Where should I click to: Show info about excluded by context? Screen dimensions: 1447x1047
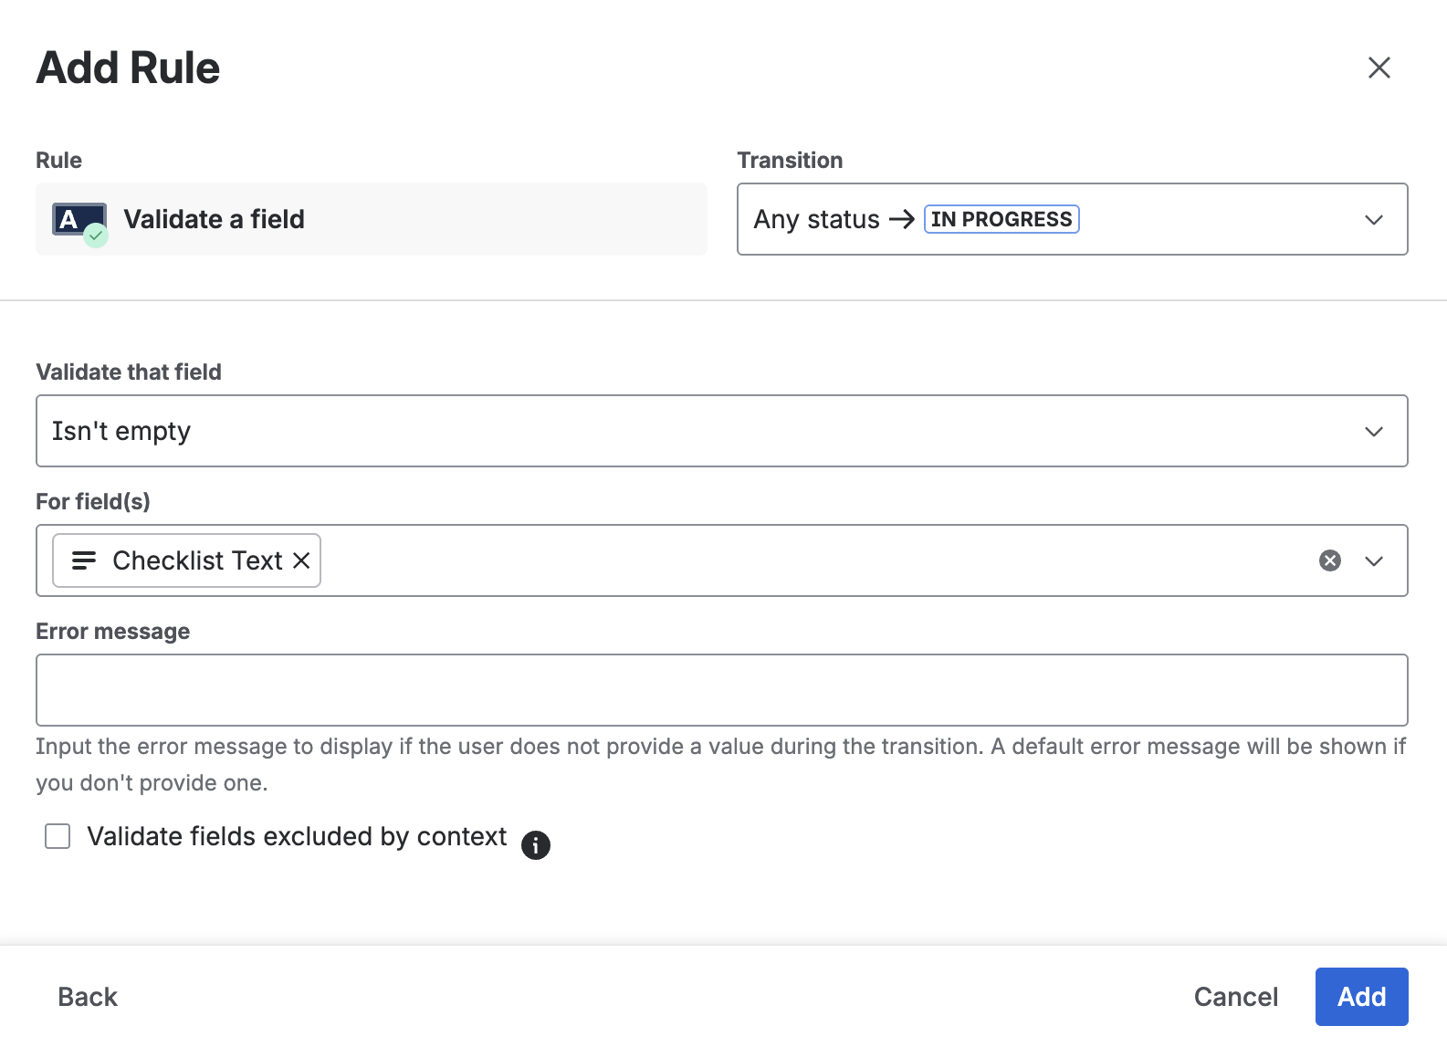[536, 845]
